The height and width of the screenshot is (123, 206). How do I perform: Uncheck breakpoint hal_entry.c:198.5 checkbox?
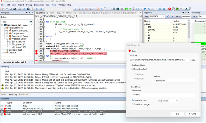point(2,114)
